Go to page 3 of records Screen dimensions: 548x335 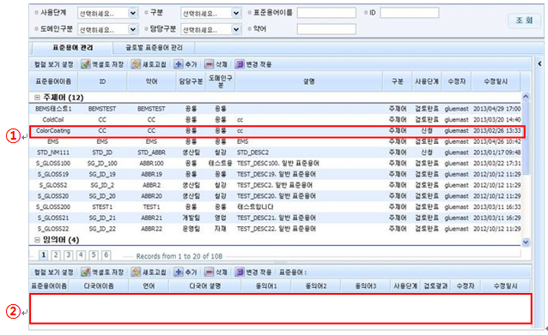click(69, 255)
